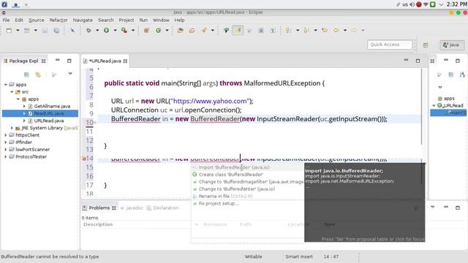
Task: Click the Save toolbar icon
Action: click(x=45, y=31)
